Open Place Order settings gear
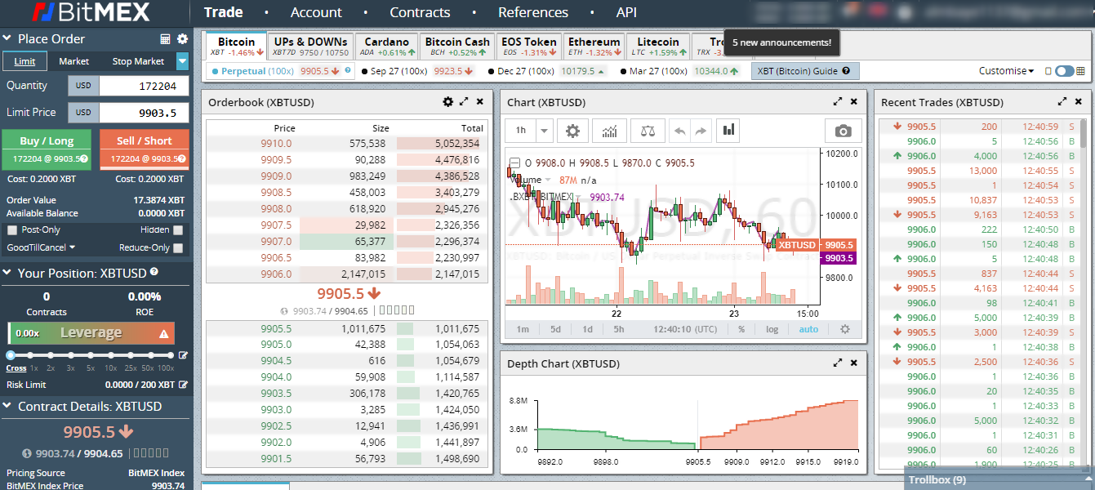The height and width of the screenshot is (490, 1095). pos(182,39)
